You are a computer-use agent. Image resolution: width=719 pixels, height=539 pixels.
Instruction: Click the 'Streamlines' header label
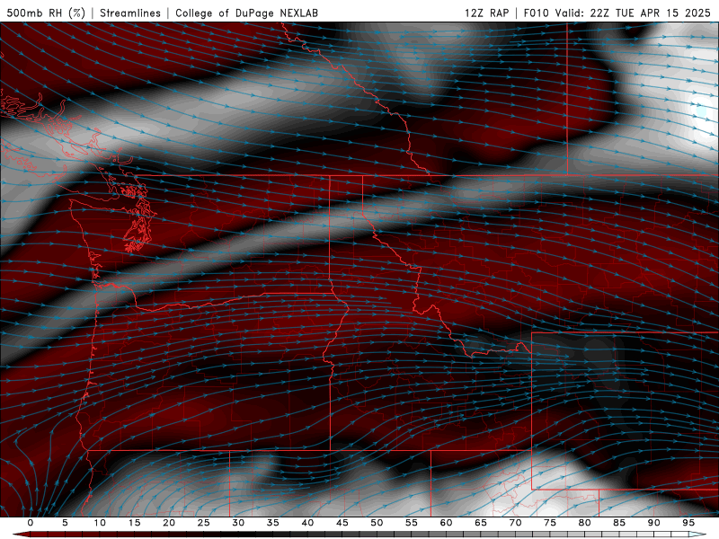click(130, 13)
